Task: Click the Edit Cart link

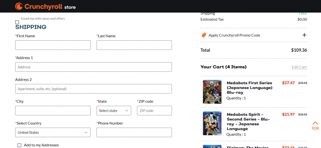Action: [x=299, y=67]
